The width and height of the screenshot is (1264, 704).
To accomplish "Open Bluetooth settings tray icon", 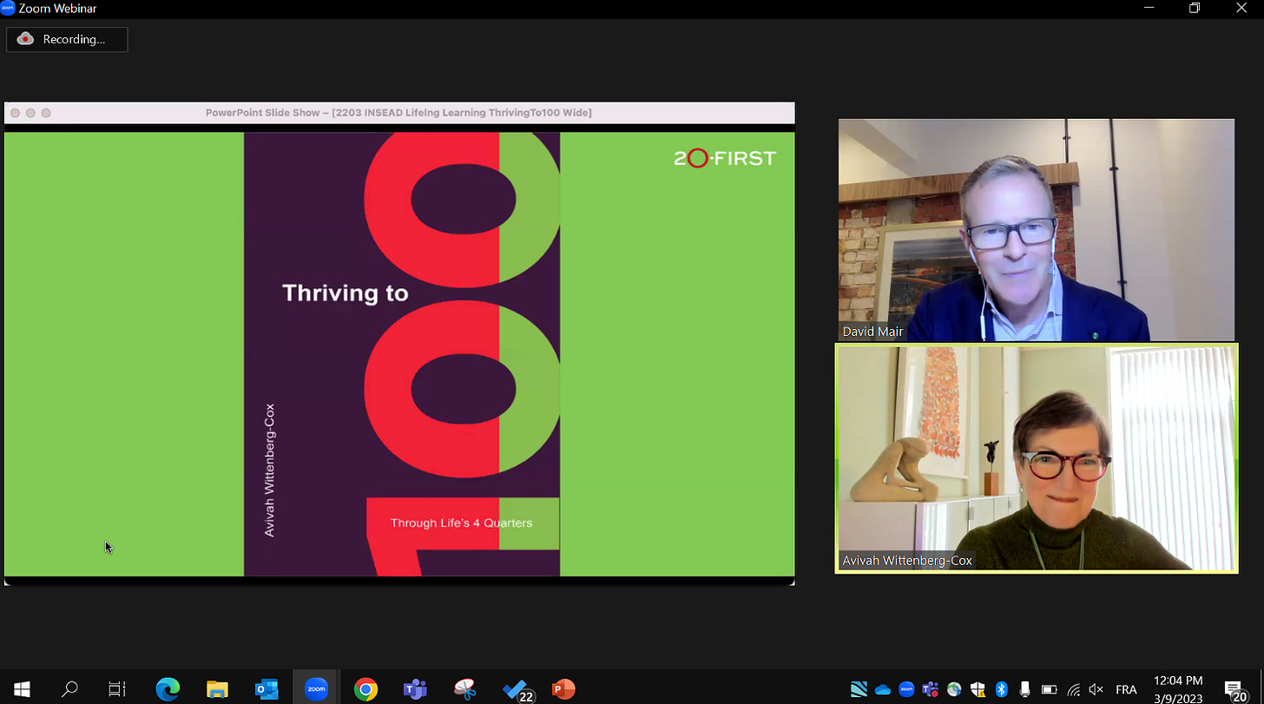I will click(x=1001, y=690).
